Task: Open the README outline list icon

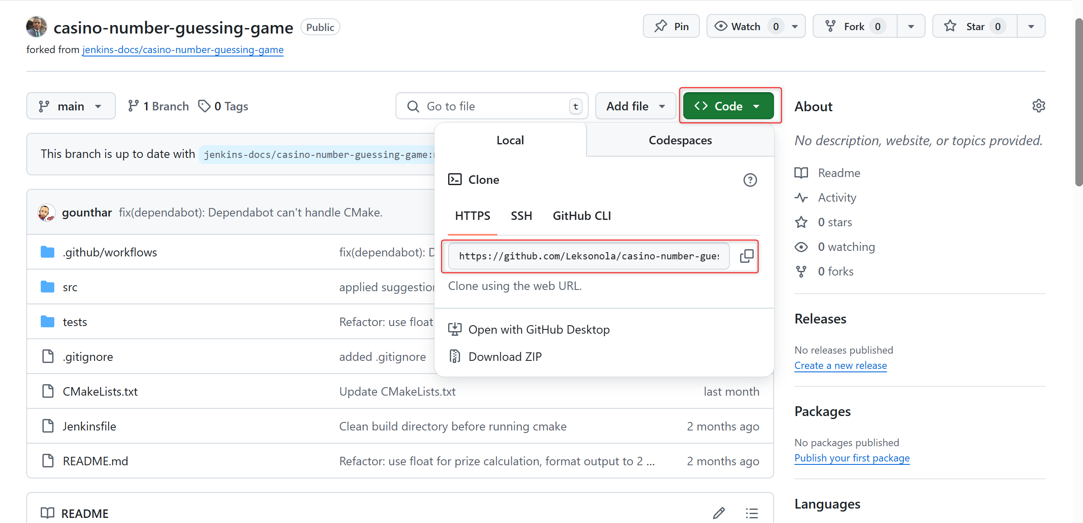Action: pyautogui.click(x=752, y=513)
